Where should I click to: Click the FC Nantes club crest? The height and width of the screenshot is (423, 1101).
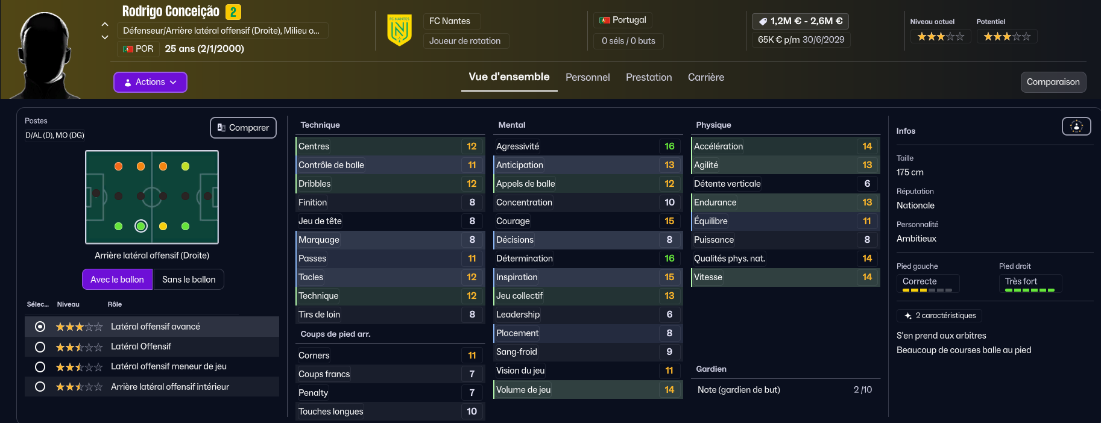(399, 30)
